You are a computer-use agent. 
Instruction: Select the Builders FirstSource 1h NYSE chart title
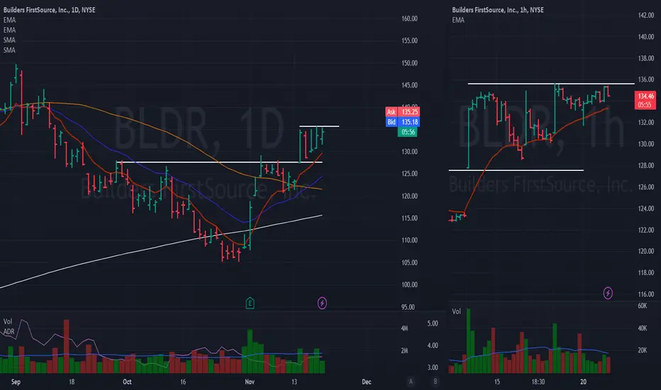tap(498, 10)
